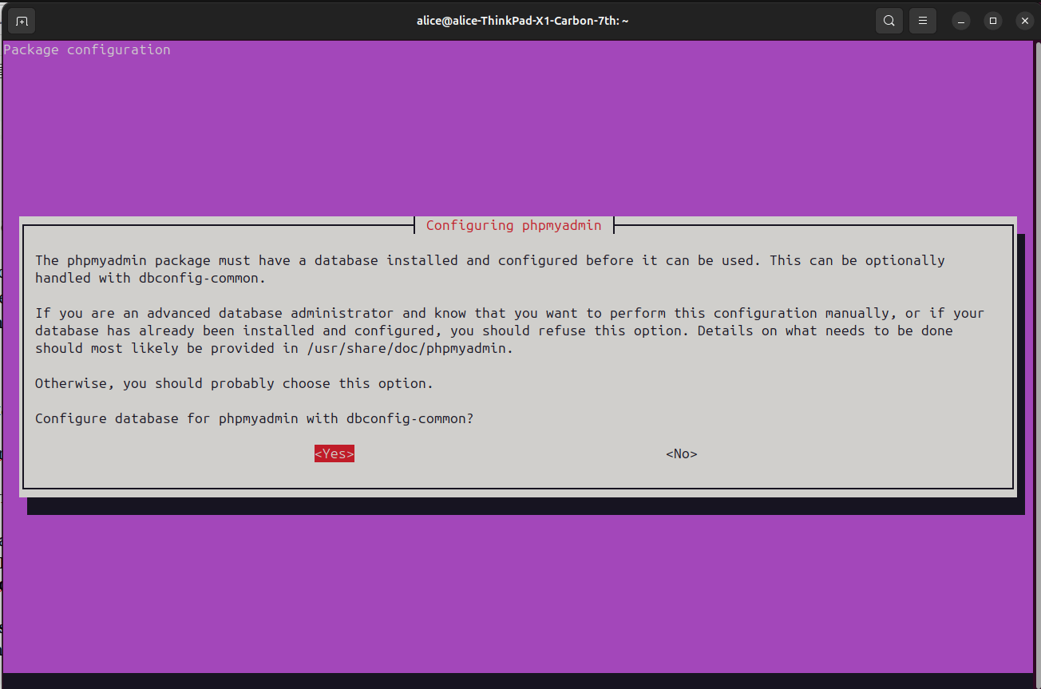Maximize the terminal window
This screenshot has height=689, width=1041.
[993, 21]
